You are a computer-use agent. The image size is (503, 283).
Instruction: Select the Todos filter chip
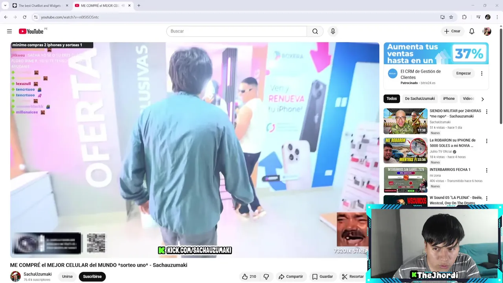(391, 99)
